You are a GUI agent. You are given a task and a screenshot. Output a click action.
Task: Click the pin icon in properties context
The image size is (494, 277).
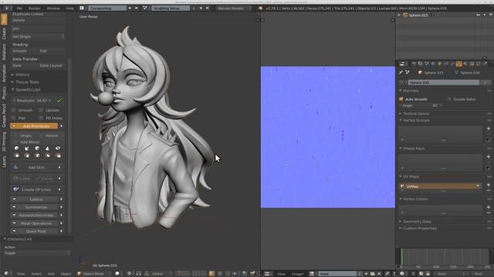click(401, 72)
